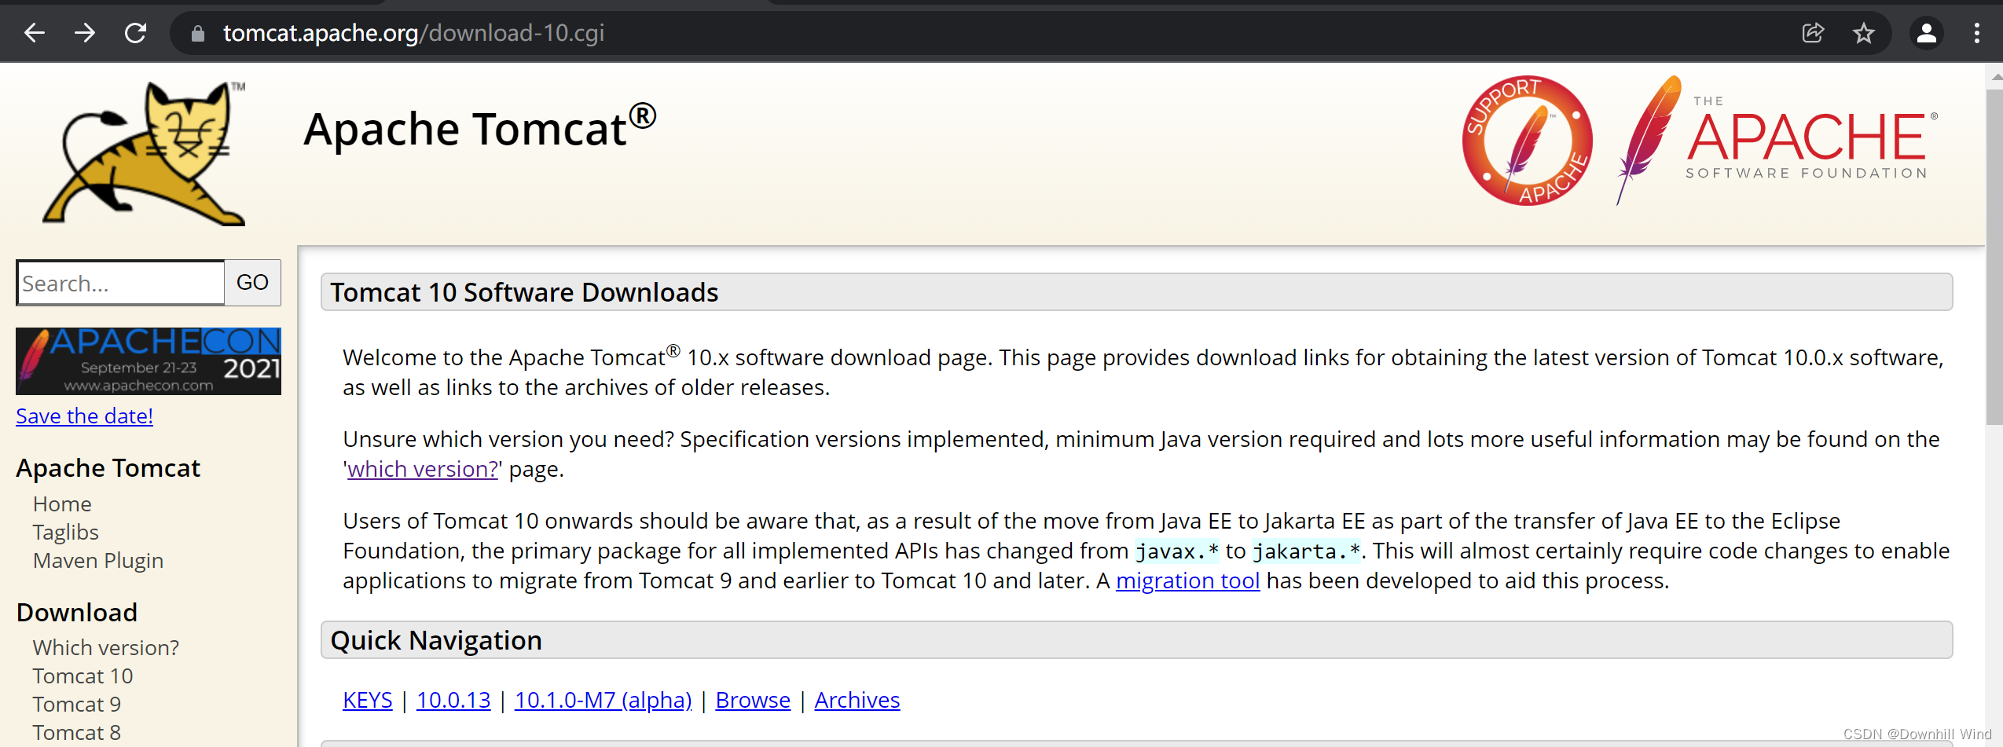The width and height of the screenshot is (2003, 747).
Task: Click the 'Apache Tomcat' sidebar heading
Action: pos(108,467)
